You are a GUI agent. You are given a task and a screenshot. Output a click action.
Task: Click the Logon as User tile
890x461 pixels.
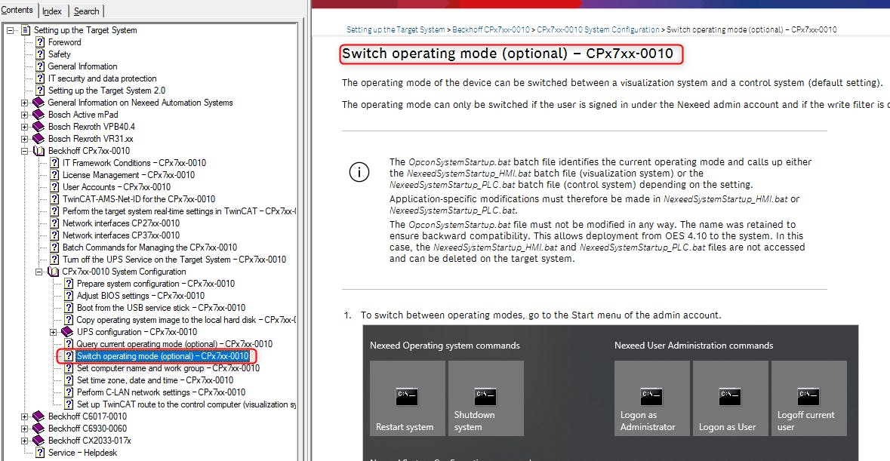tap(730, 398)
